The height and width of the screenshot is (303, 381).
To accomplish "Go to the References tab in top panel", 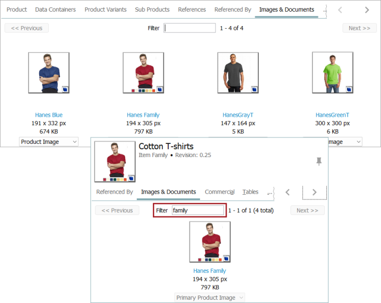I will (x=192, y=10).
